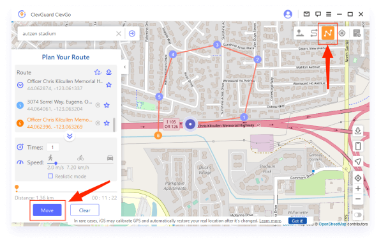This screenshot has width=381, height=243.
Task: Click the ClevGuard ClevGo app logo
Action: click(22, 14)
